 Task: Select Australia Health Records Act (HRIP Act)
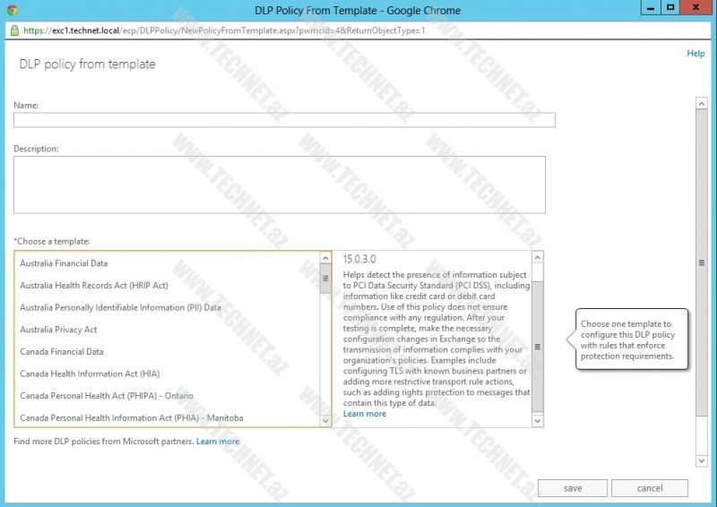(94, 286)
